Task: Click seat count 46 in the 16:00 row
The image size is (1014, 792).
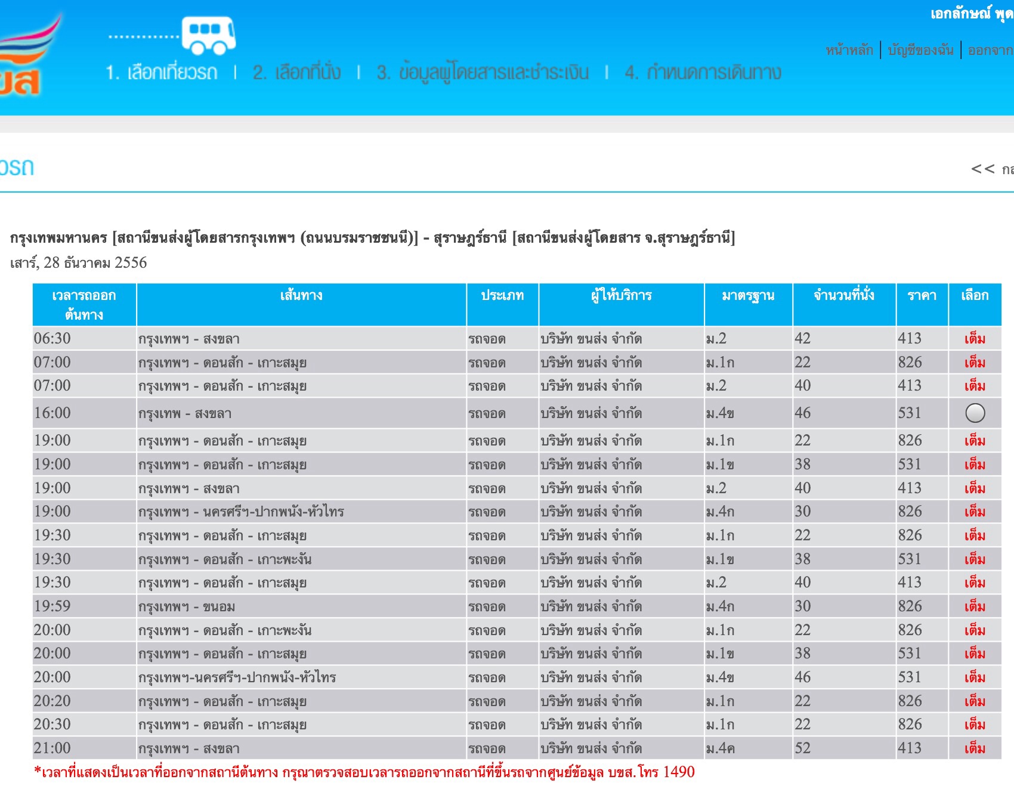Action: [802, 413]
